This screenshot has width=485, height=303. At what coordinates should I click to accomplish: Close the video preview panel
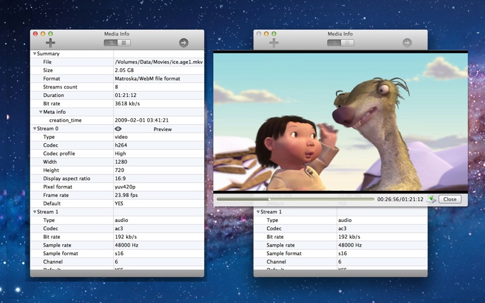[450, 199]
